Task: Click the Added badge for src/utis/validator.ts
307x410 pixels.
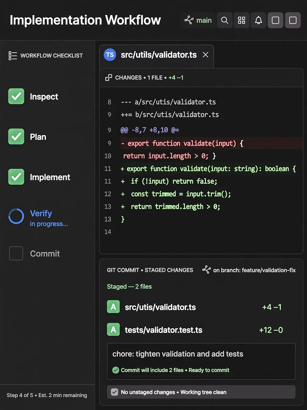Action: [113, 307]
